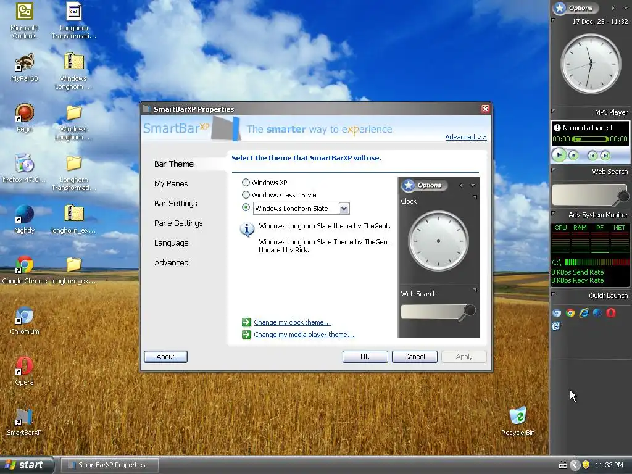This screenshot has width=632, height=474.
Task: Open the Recycle Bin
Action: click(518, 421)
